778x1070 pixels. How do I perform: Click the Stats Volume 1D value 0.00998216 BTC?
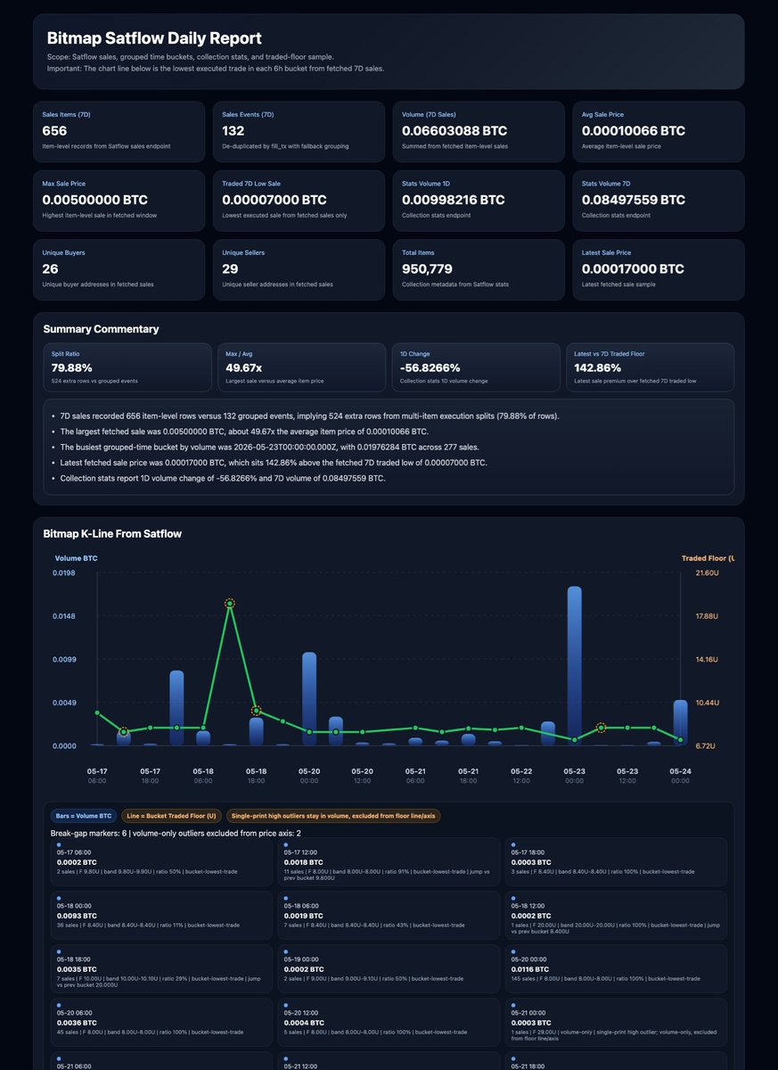453,200
